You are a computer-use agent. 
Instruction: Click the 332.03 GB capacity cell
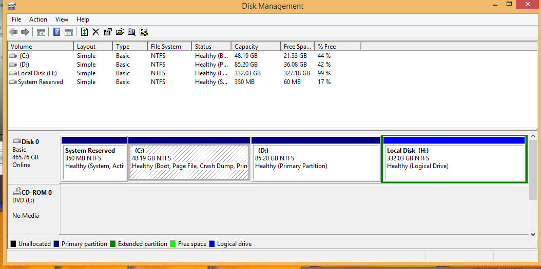248,73
